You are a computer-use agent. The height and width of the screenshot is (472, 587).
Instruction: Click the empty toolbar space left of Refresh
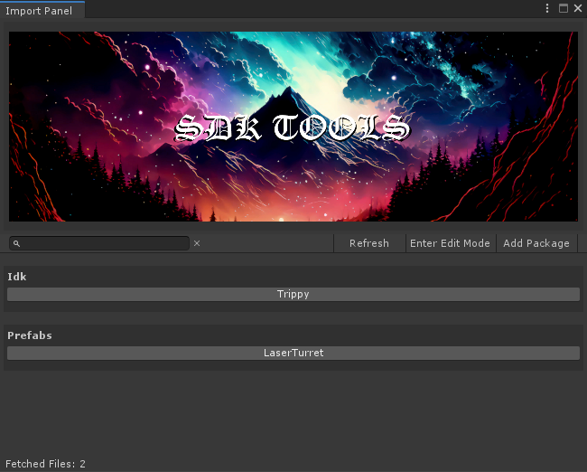tap(266, 243)
